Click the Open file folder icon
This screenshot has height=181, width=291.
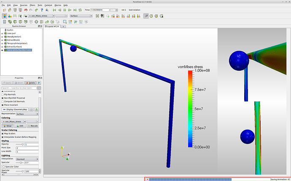(x=4, y=10)
